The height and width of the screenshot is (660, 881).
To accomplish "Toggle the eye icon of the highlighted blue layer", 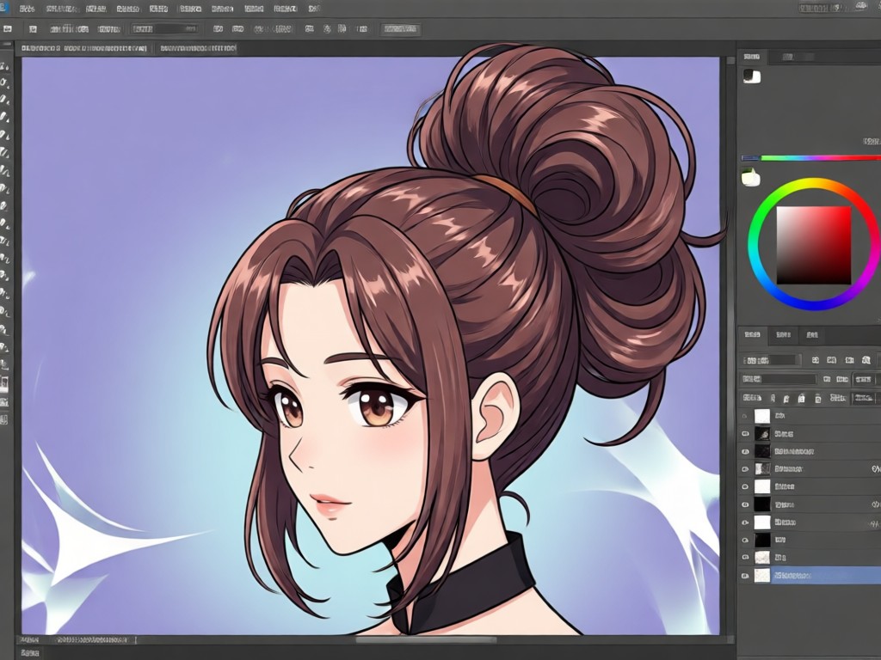I will pyautogui.click(x=745, y=575).
